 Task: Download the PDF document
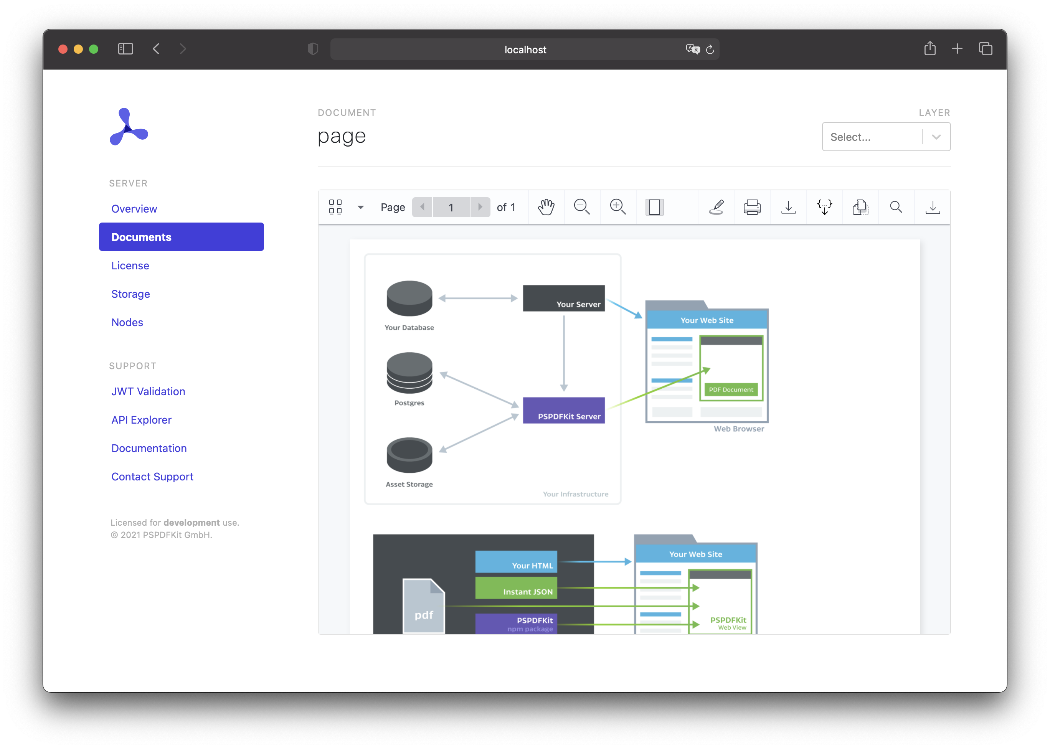[x=788, y=207]
